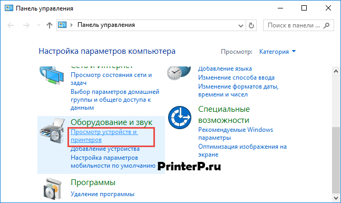The width and height of the screenshot is (341, 203).
Task: Open Оборудование и звук category
Action: click(112, 122)
